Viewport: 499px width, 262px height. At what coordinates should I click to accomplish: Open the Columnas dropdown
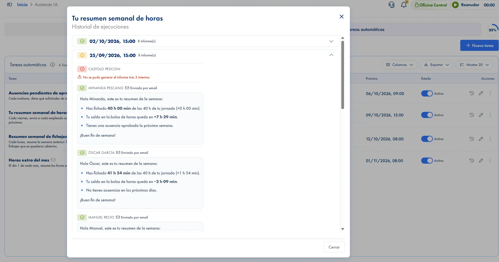[399, 65]
